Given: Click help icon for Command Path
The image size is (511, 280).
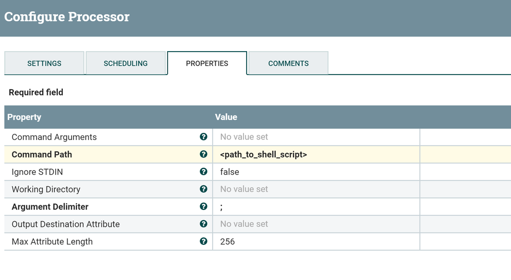Looking at the screenshot, I should [204, 154].
